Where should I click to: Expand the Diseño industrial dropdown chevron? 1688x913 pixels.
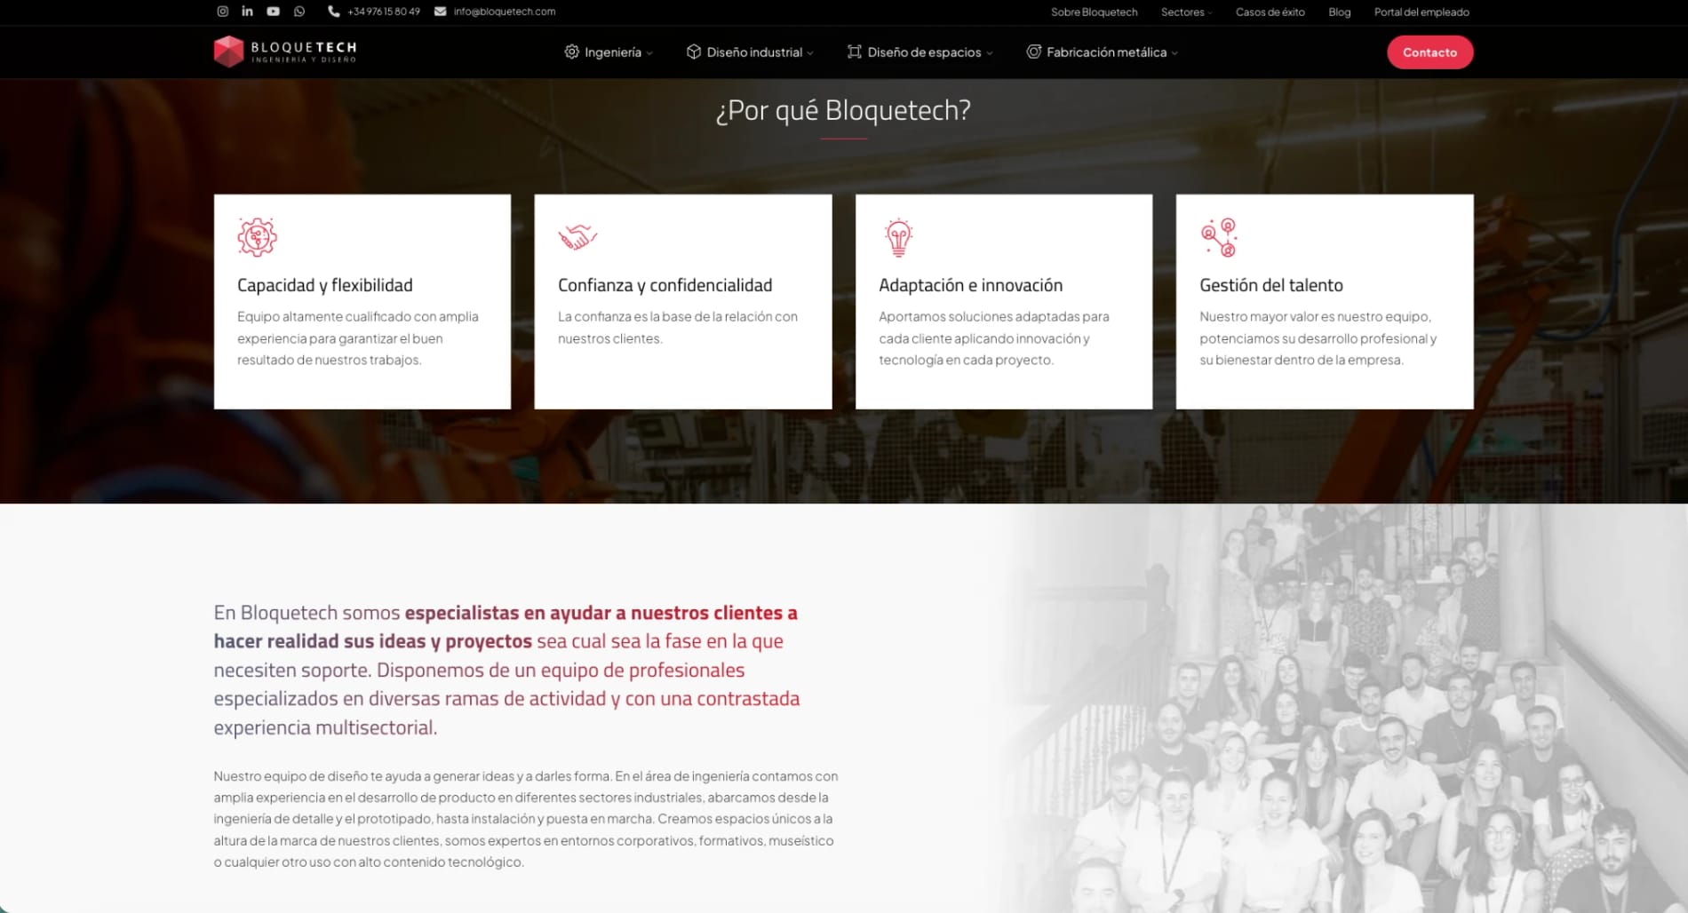click(x=810, y=53)
